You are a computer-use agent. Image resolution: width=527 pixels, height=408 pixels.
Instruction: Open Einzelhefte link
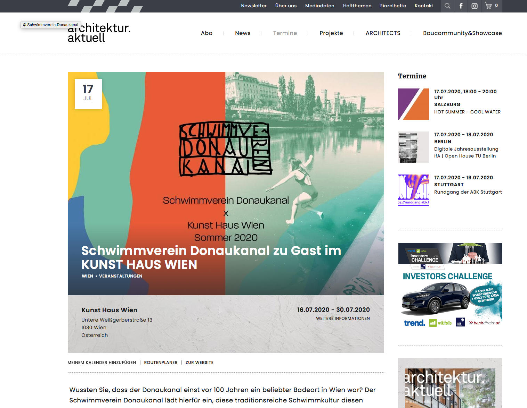(x=393, y=6)
